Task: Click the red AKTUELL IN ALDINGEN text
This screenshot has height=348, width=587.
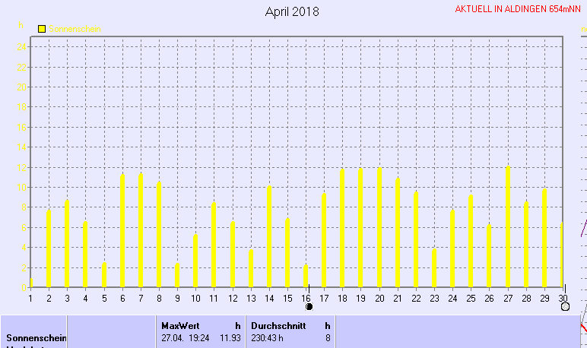Action: point(518,10)
